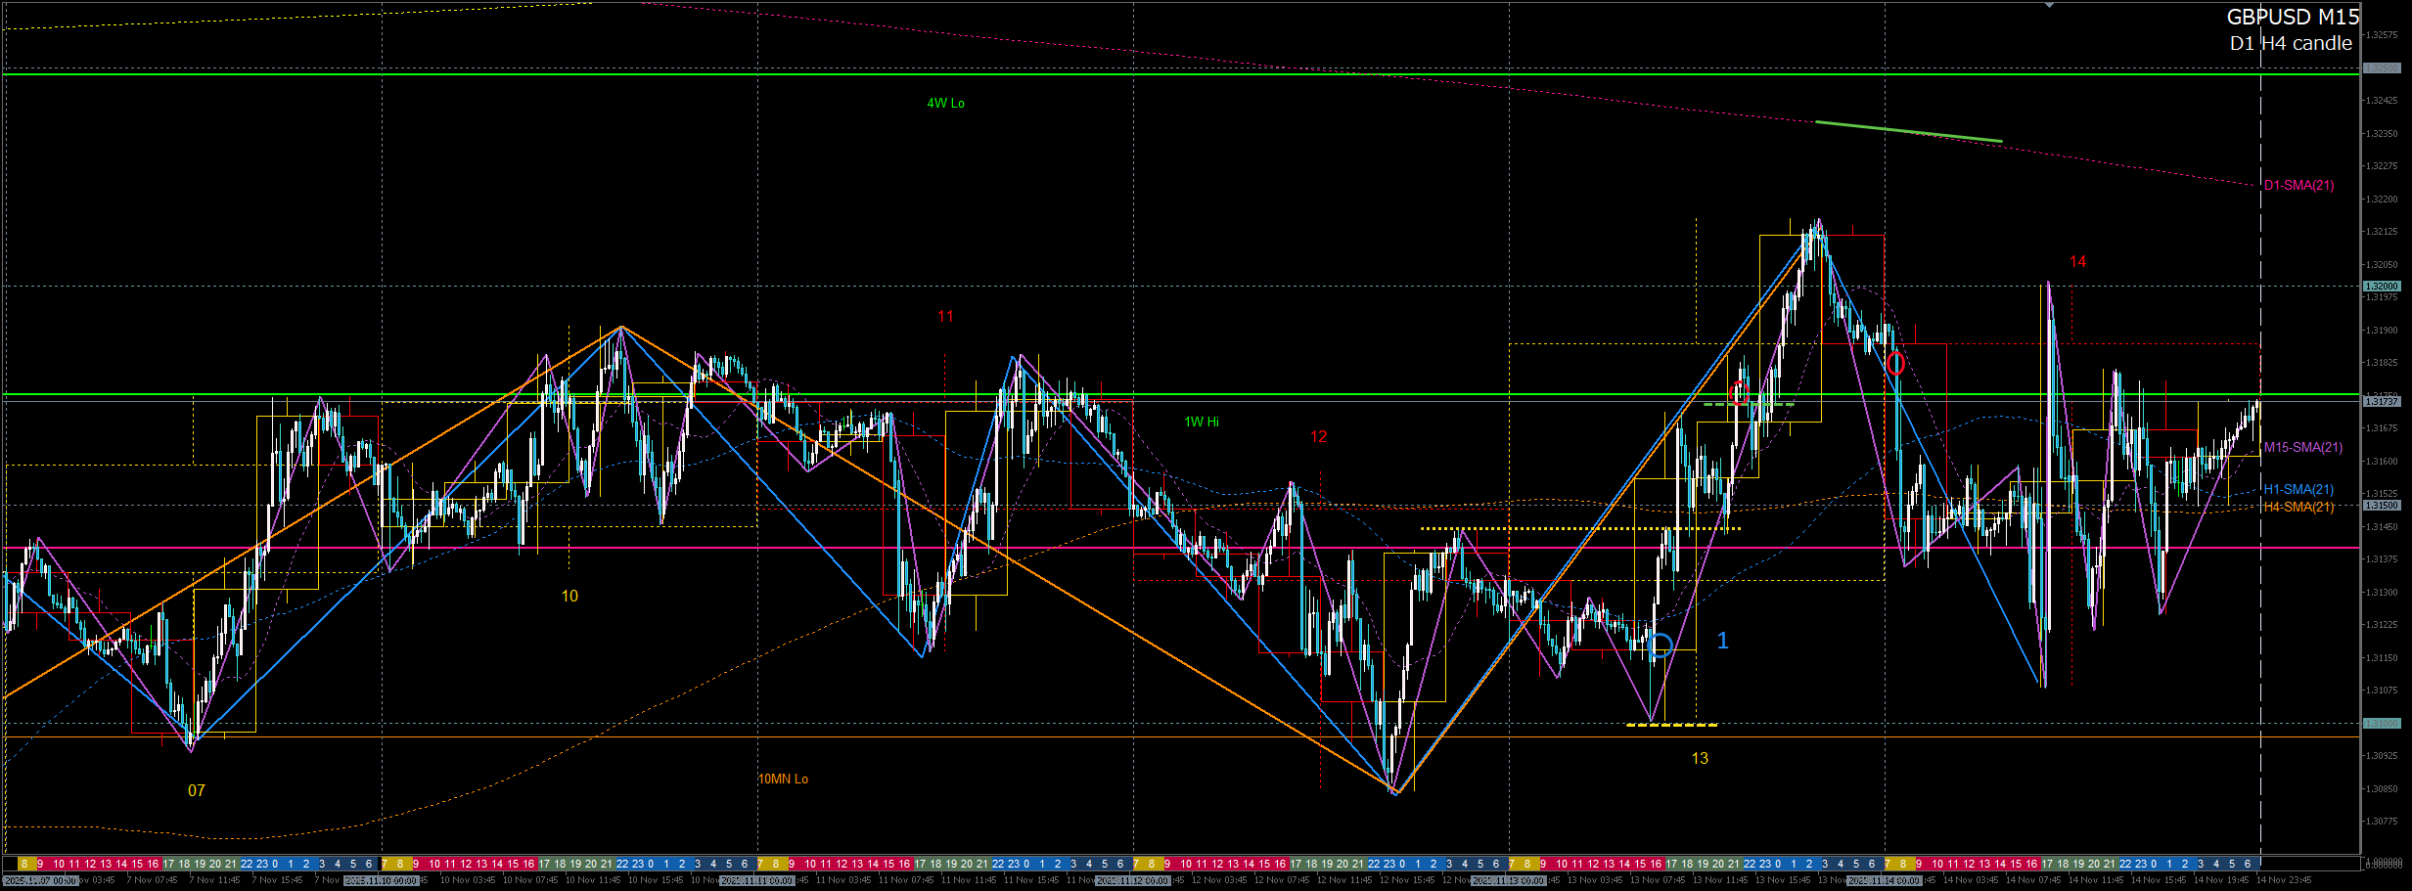Click the gray chart shift triangle at top
The width and height of the screenshot is (2412, 891).
(2049, 5)
